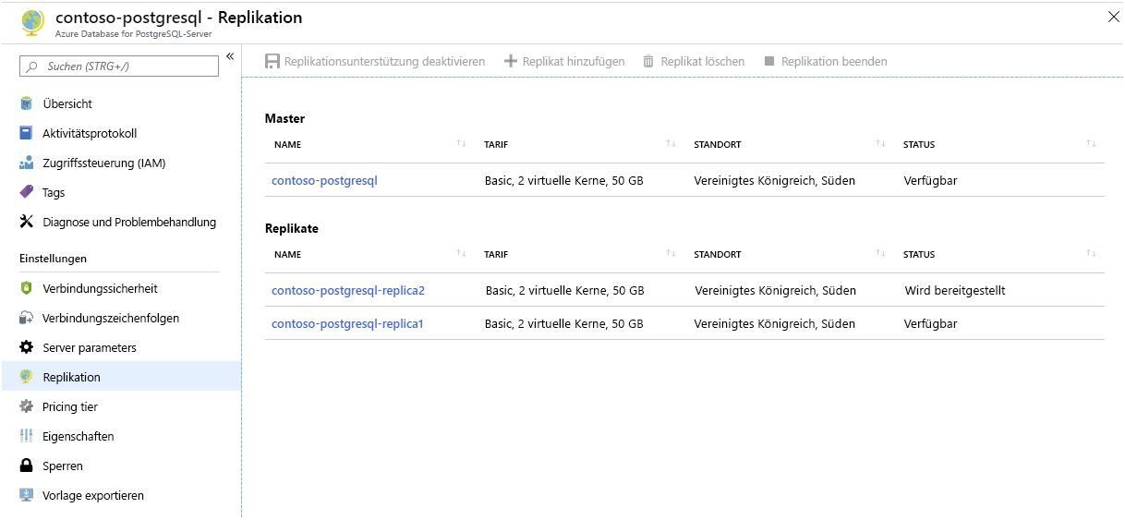The height and width of the screenshot is (520, 1125).
Task: Sort Master table by TARIF
Action: [671, 144]
